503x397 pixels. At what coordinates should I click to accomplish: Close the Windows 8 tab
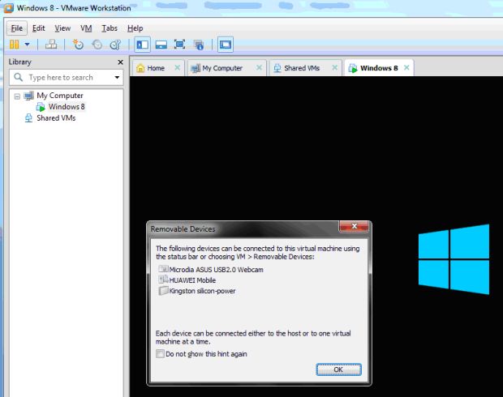coord(406,67)
